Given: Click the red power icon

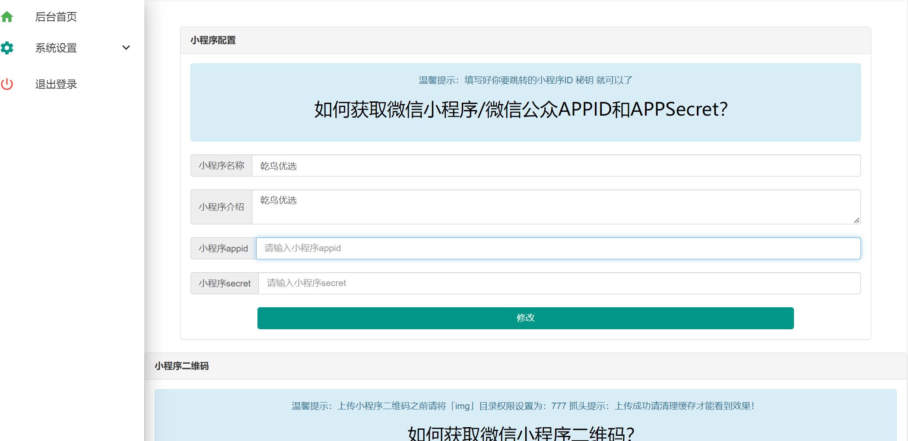Looking at the screenshot, I should (7, 84).
